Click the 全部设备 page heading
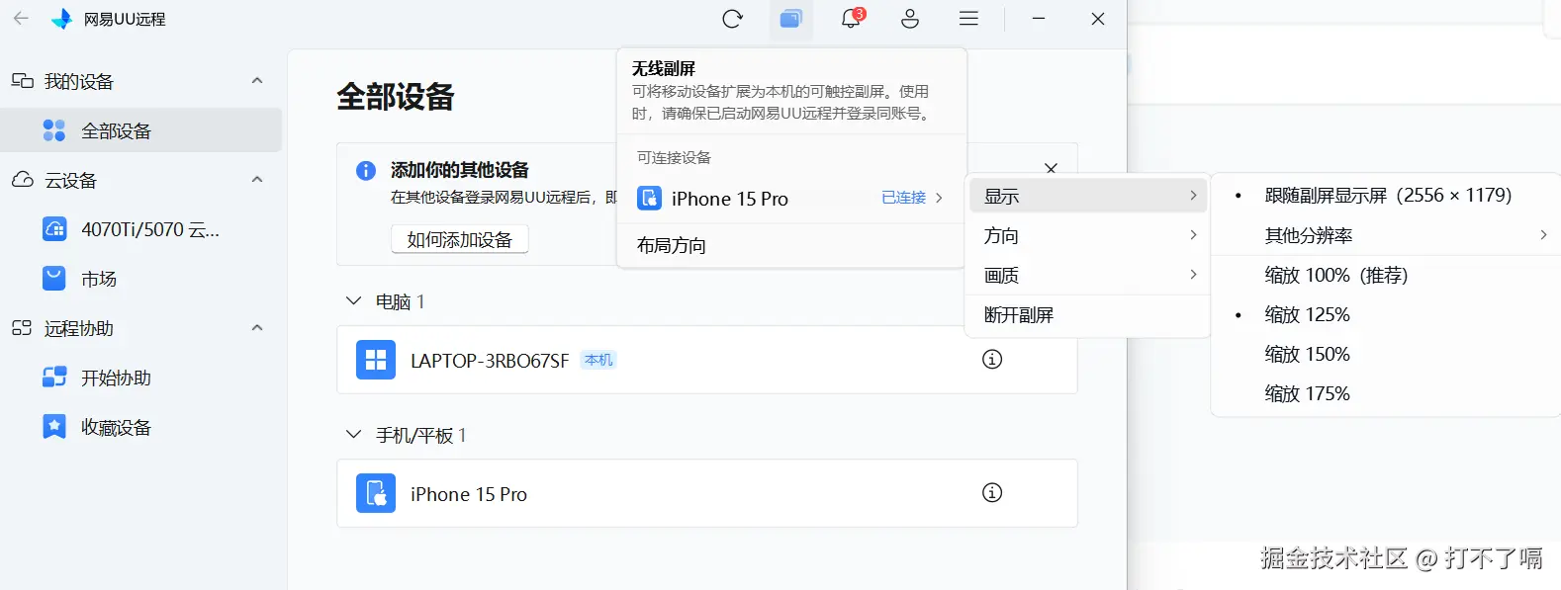Image resolution: width=1561 pixels, height=590 pixels. [x=396, y=97]
